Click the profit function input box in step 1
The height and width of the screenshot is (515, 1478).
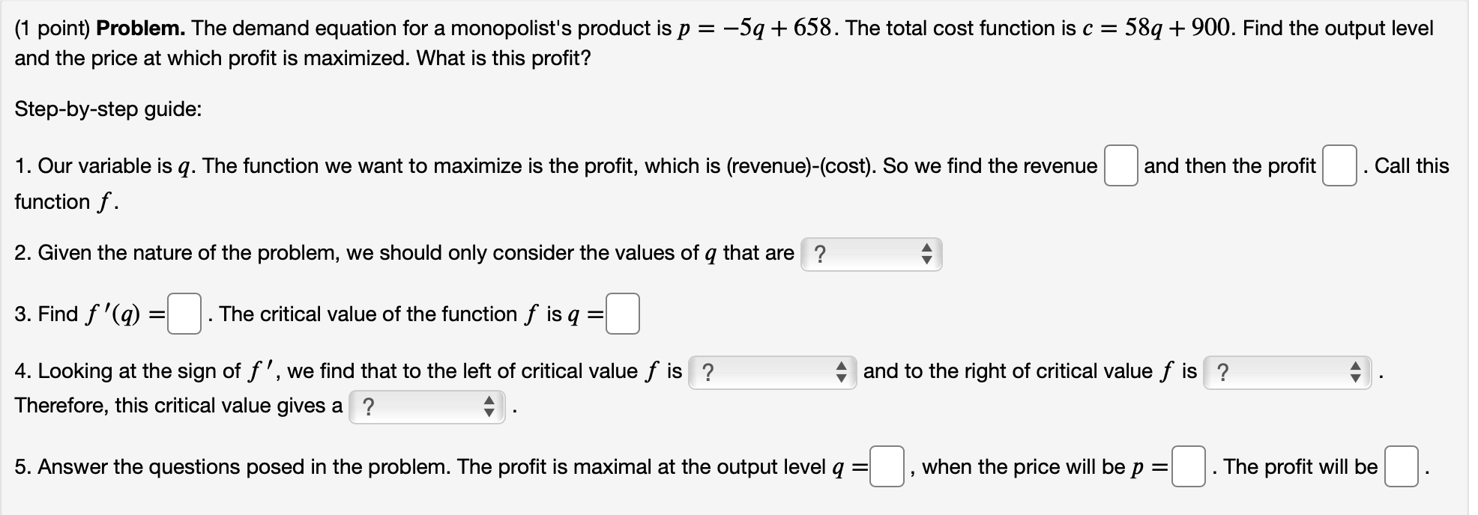[x=1341, y=166]
